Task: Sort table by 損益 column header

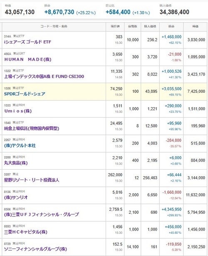Action: (x=171, y=26)
